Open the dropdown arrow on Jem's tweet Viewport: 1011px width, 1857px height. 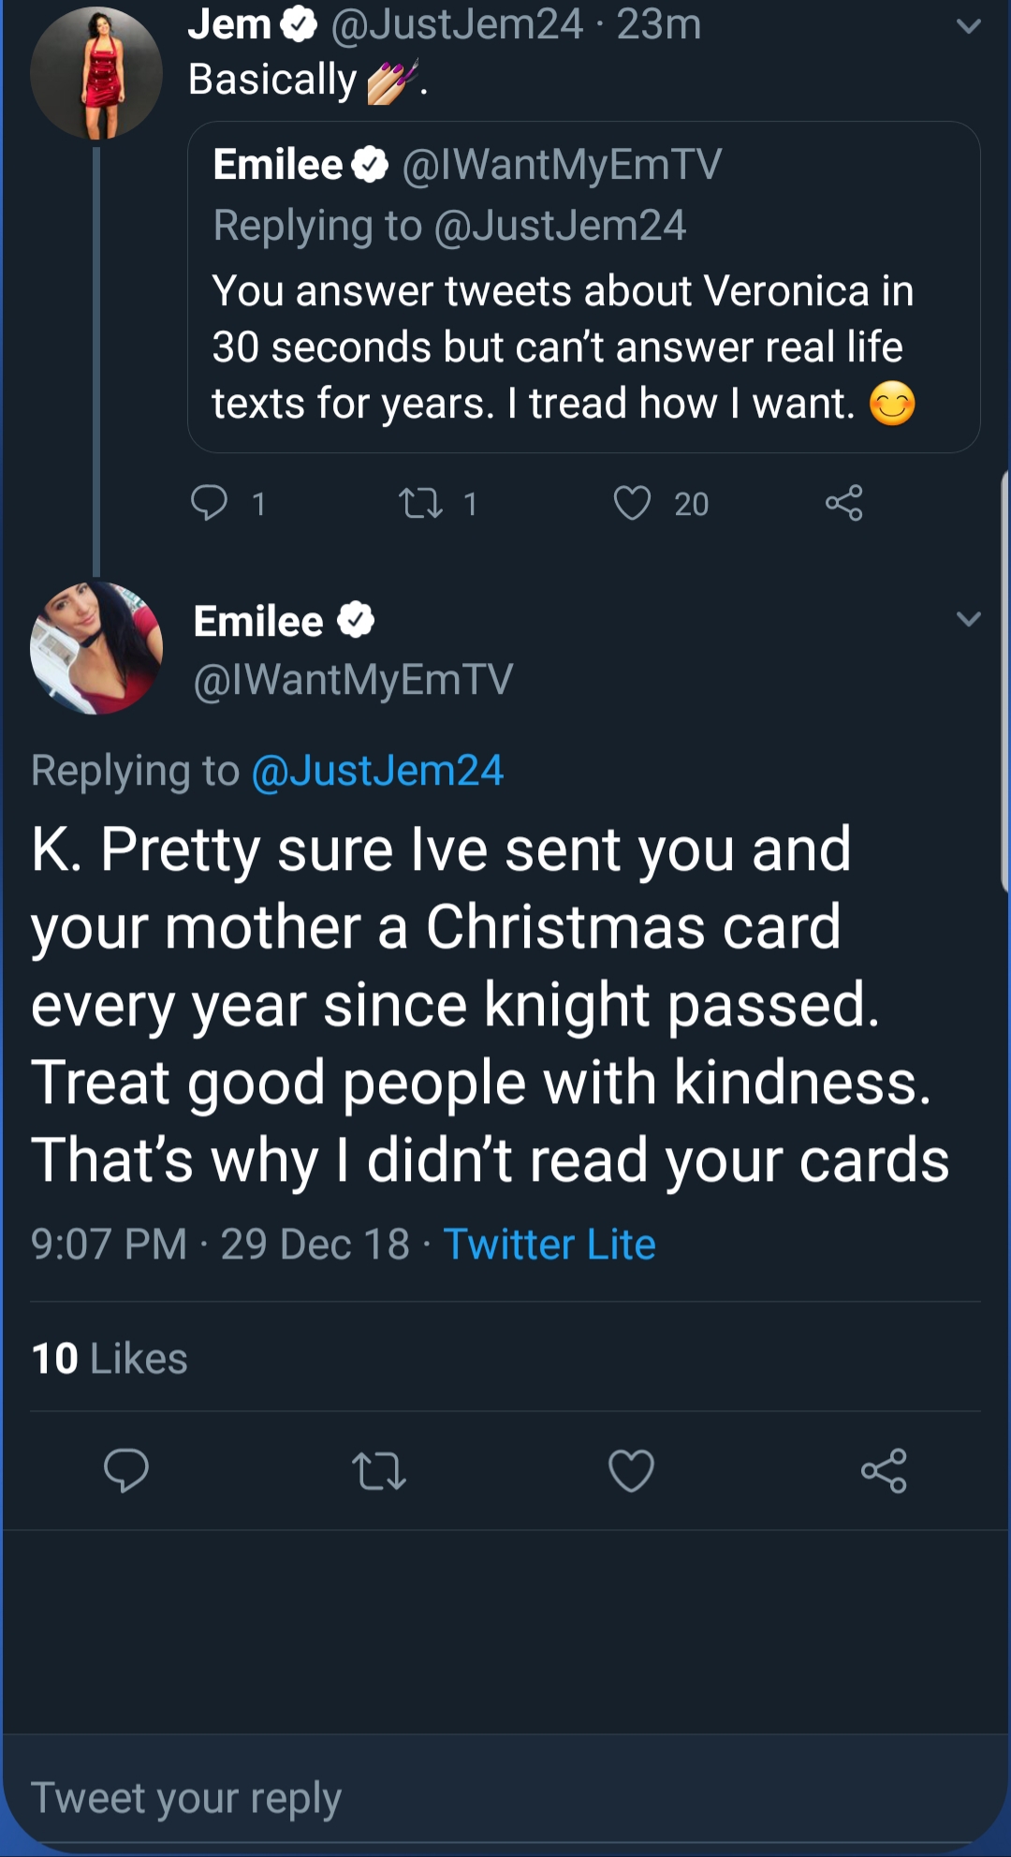click(x=969, y=26)
